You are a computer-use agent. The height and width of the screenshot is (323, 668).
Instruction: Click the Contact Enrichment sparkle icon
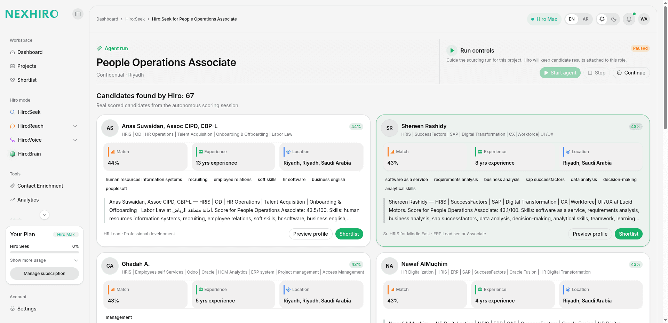[x=13, y=186]
